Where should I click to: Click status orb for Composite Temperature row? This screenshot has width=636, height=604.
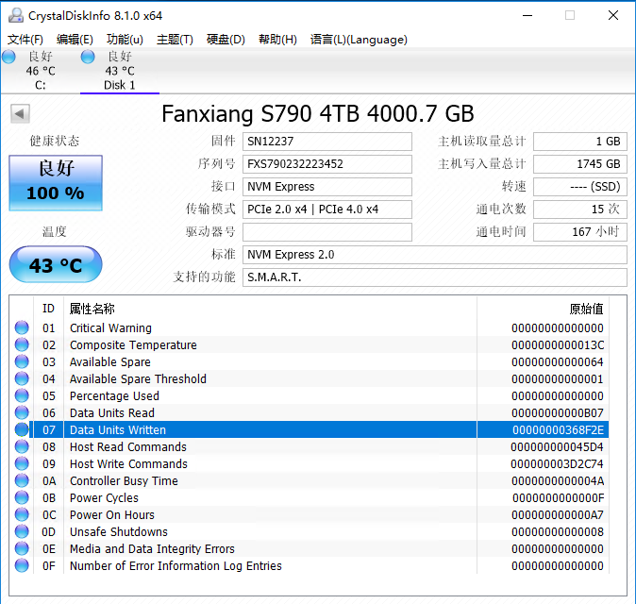[x=22, y=344]
